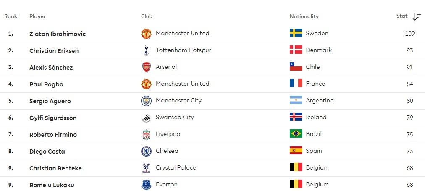The width and height of the screenshot is (425, 191).
Task: Open Zlatan Ibrahimovic's player profile
Action: point(58,34)
